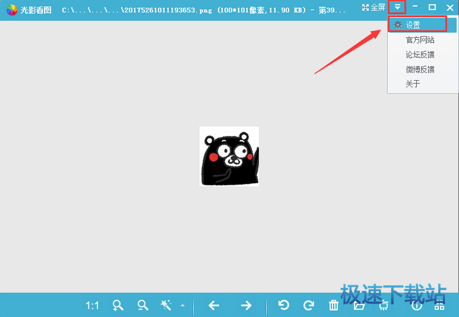Screen dimensions: 459x317
Task: Minimize the 光影看图 window
Action: point(414,7)
